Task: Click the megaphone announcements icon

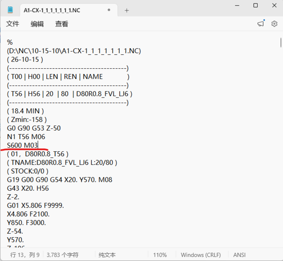Action: (x=261, y=23)
